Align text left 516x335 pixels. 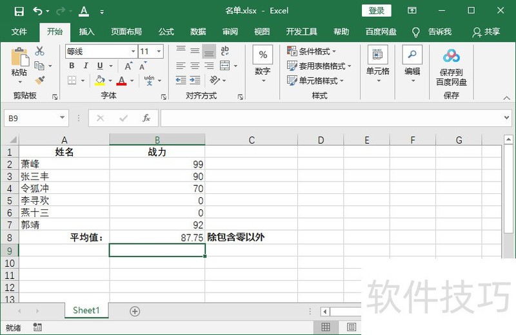181,66
